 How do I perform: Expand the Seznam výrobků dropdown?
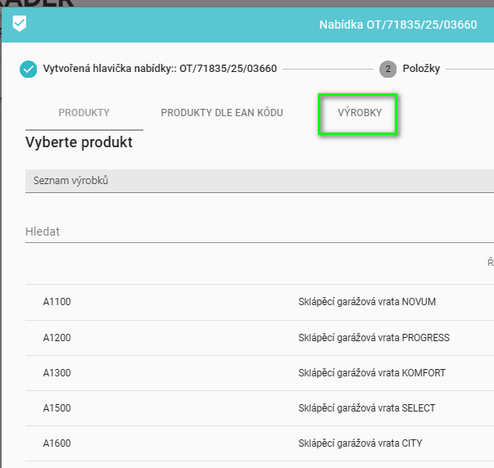coord(259,180)
